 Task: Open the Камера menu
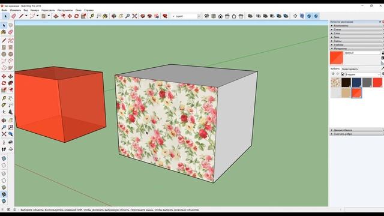pos(35,10)
